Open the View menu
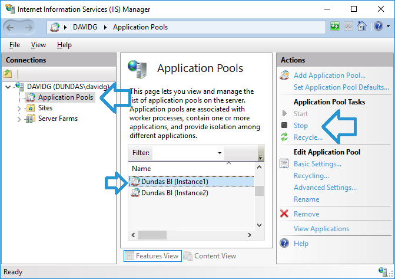395x279 pixels. 38,45
